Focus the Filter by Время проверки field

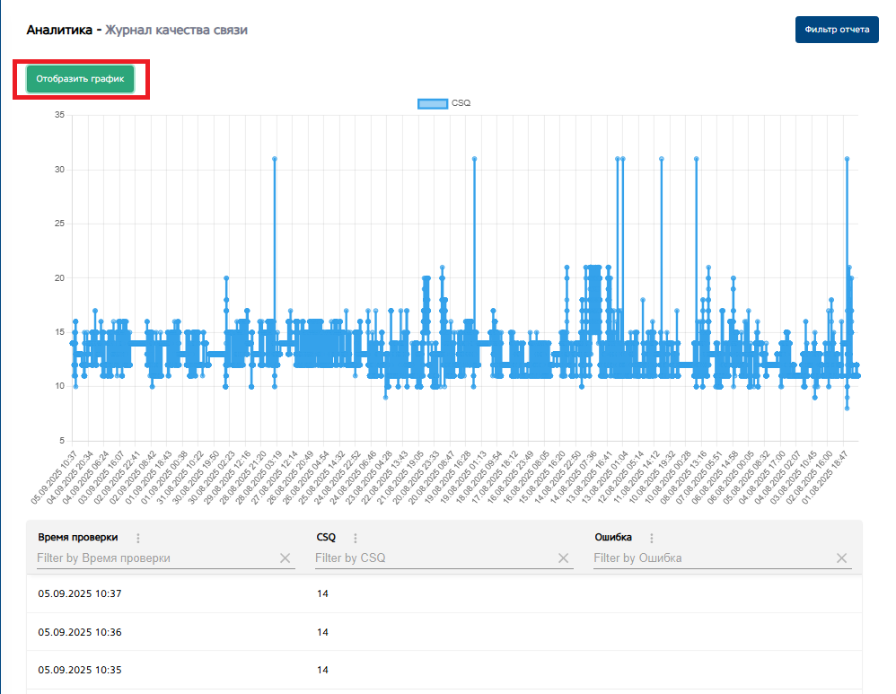click(x=157, y=558)
